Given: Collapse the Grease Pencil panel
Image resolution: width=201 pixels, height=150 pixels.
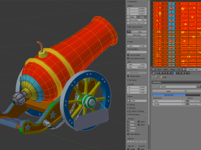Looking at the screenshot, I should [128, 27].
